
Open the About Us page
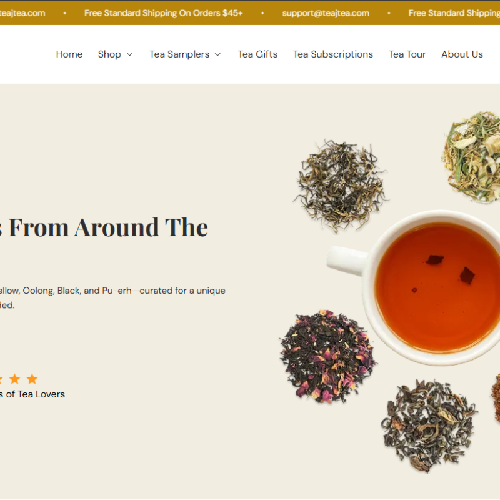coord(462,54)
